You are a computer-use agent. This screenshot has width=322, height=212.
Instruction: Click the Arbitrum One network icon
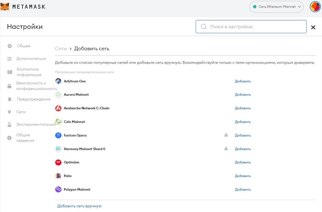pyautogui.click(x=58, y=81)
